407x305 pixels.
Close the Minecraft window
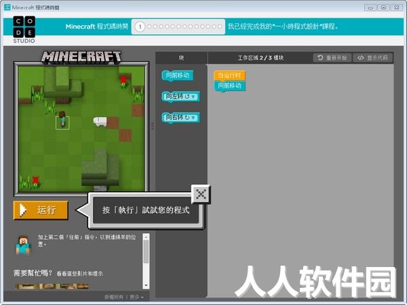pyautogui.click(x=397, y=7)
